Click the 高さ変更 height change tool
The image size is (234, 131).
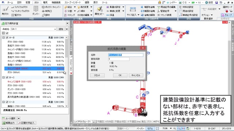[x=83, y=7]
